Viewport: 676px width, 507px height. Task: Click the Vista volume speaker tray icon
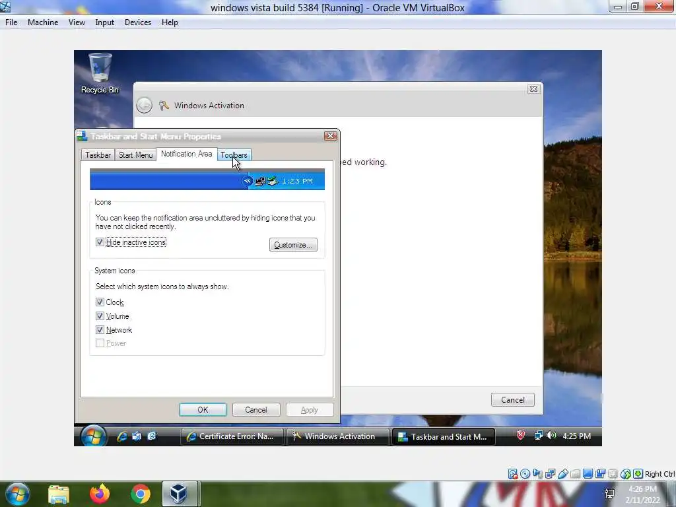click(551, 436)
